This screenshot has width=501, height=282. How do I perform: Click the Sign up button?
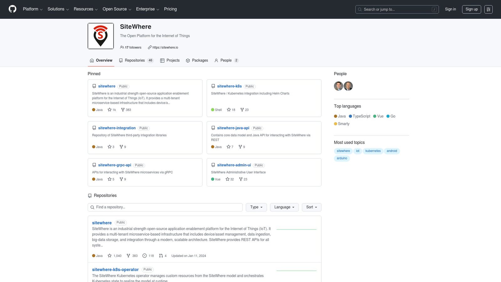pyautogui.click(x=471, y=9)
